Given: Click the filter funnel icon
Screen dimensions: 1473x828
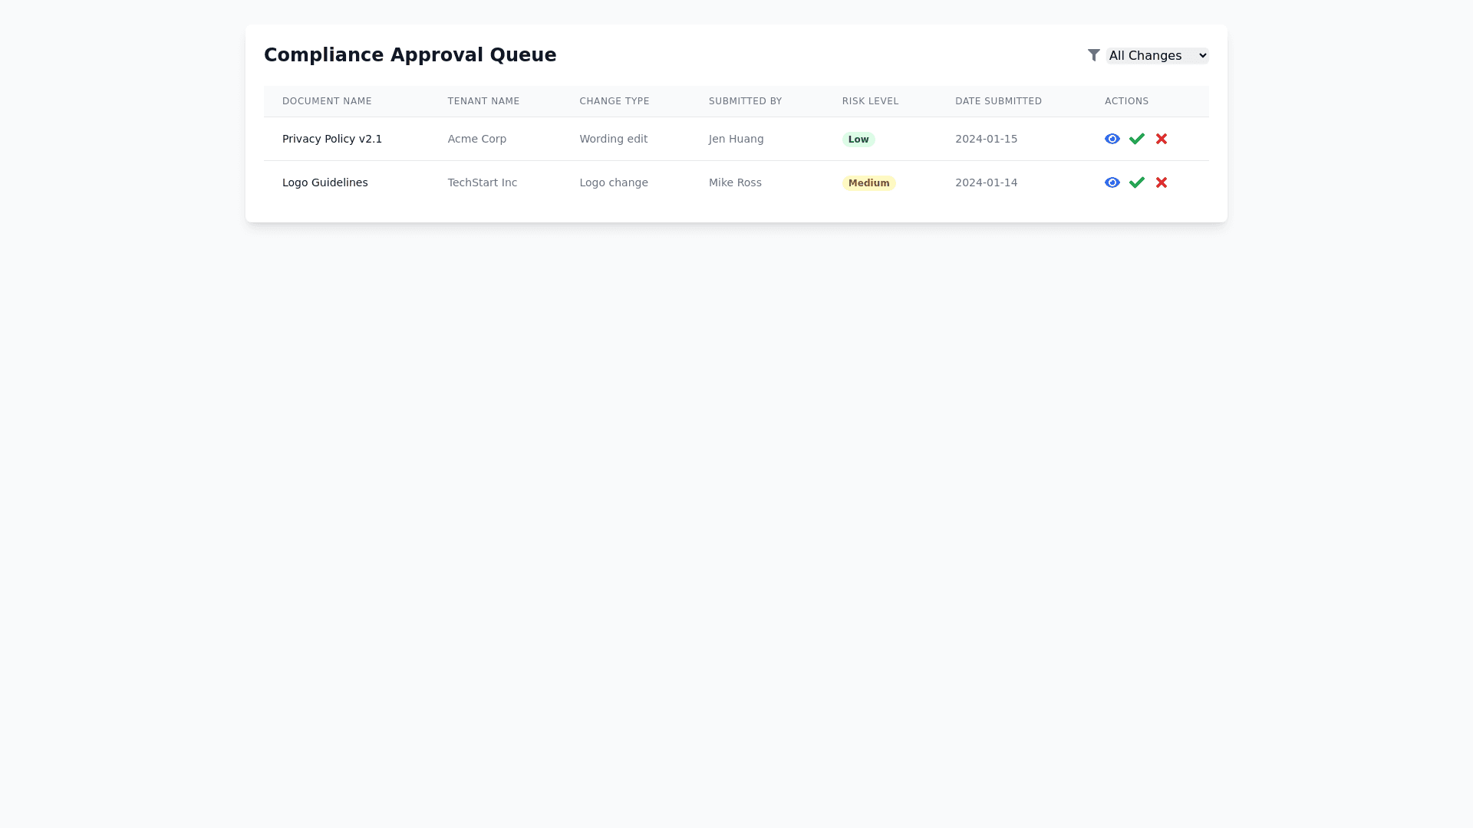Looking at the screenshot, I should pos(1094,55).
